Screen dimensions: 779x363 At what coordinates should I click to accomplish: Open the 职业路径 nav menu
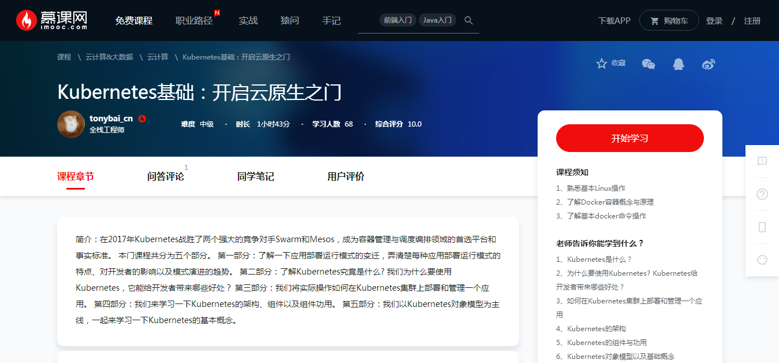tap(194, 21)
